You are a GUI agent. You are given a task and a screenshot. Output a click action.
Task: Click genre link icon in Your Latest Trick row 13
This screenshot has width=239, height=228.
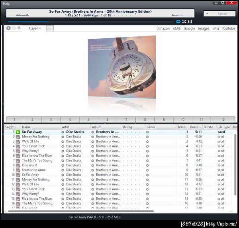147,189
